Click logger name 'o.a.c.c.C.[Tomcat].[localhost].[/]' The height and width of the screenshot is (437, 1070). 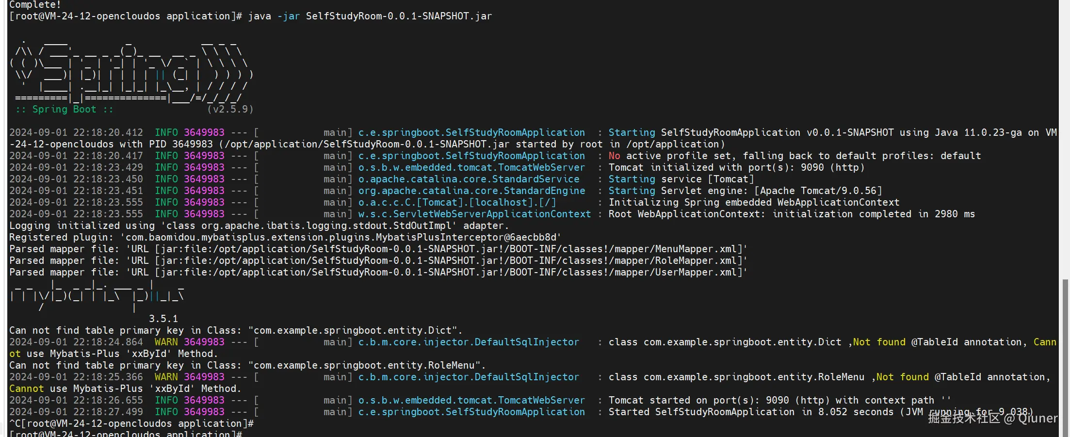coord(457,202)
